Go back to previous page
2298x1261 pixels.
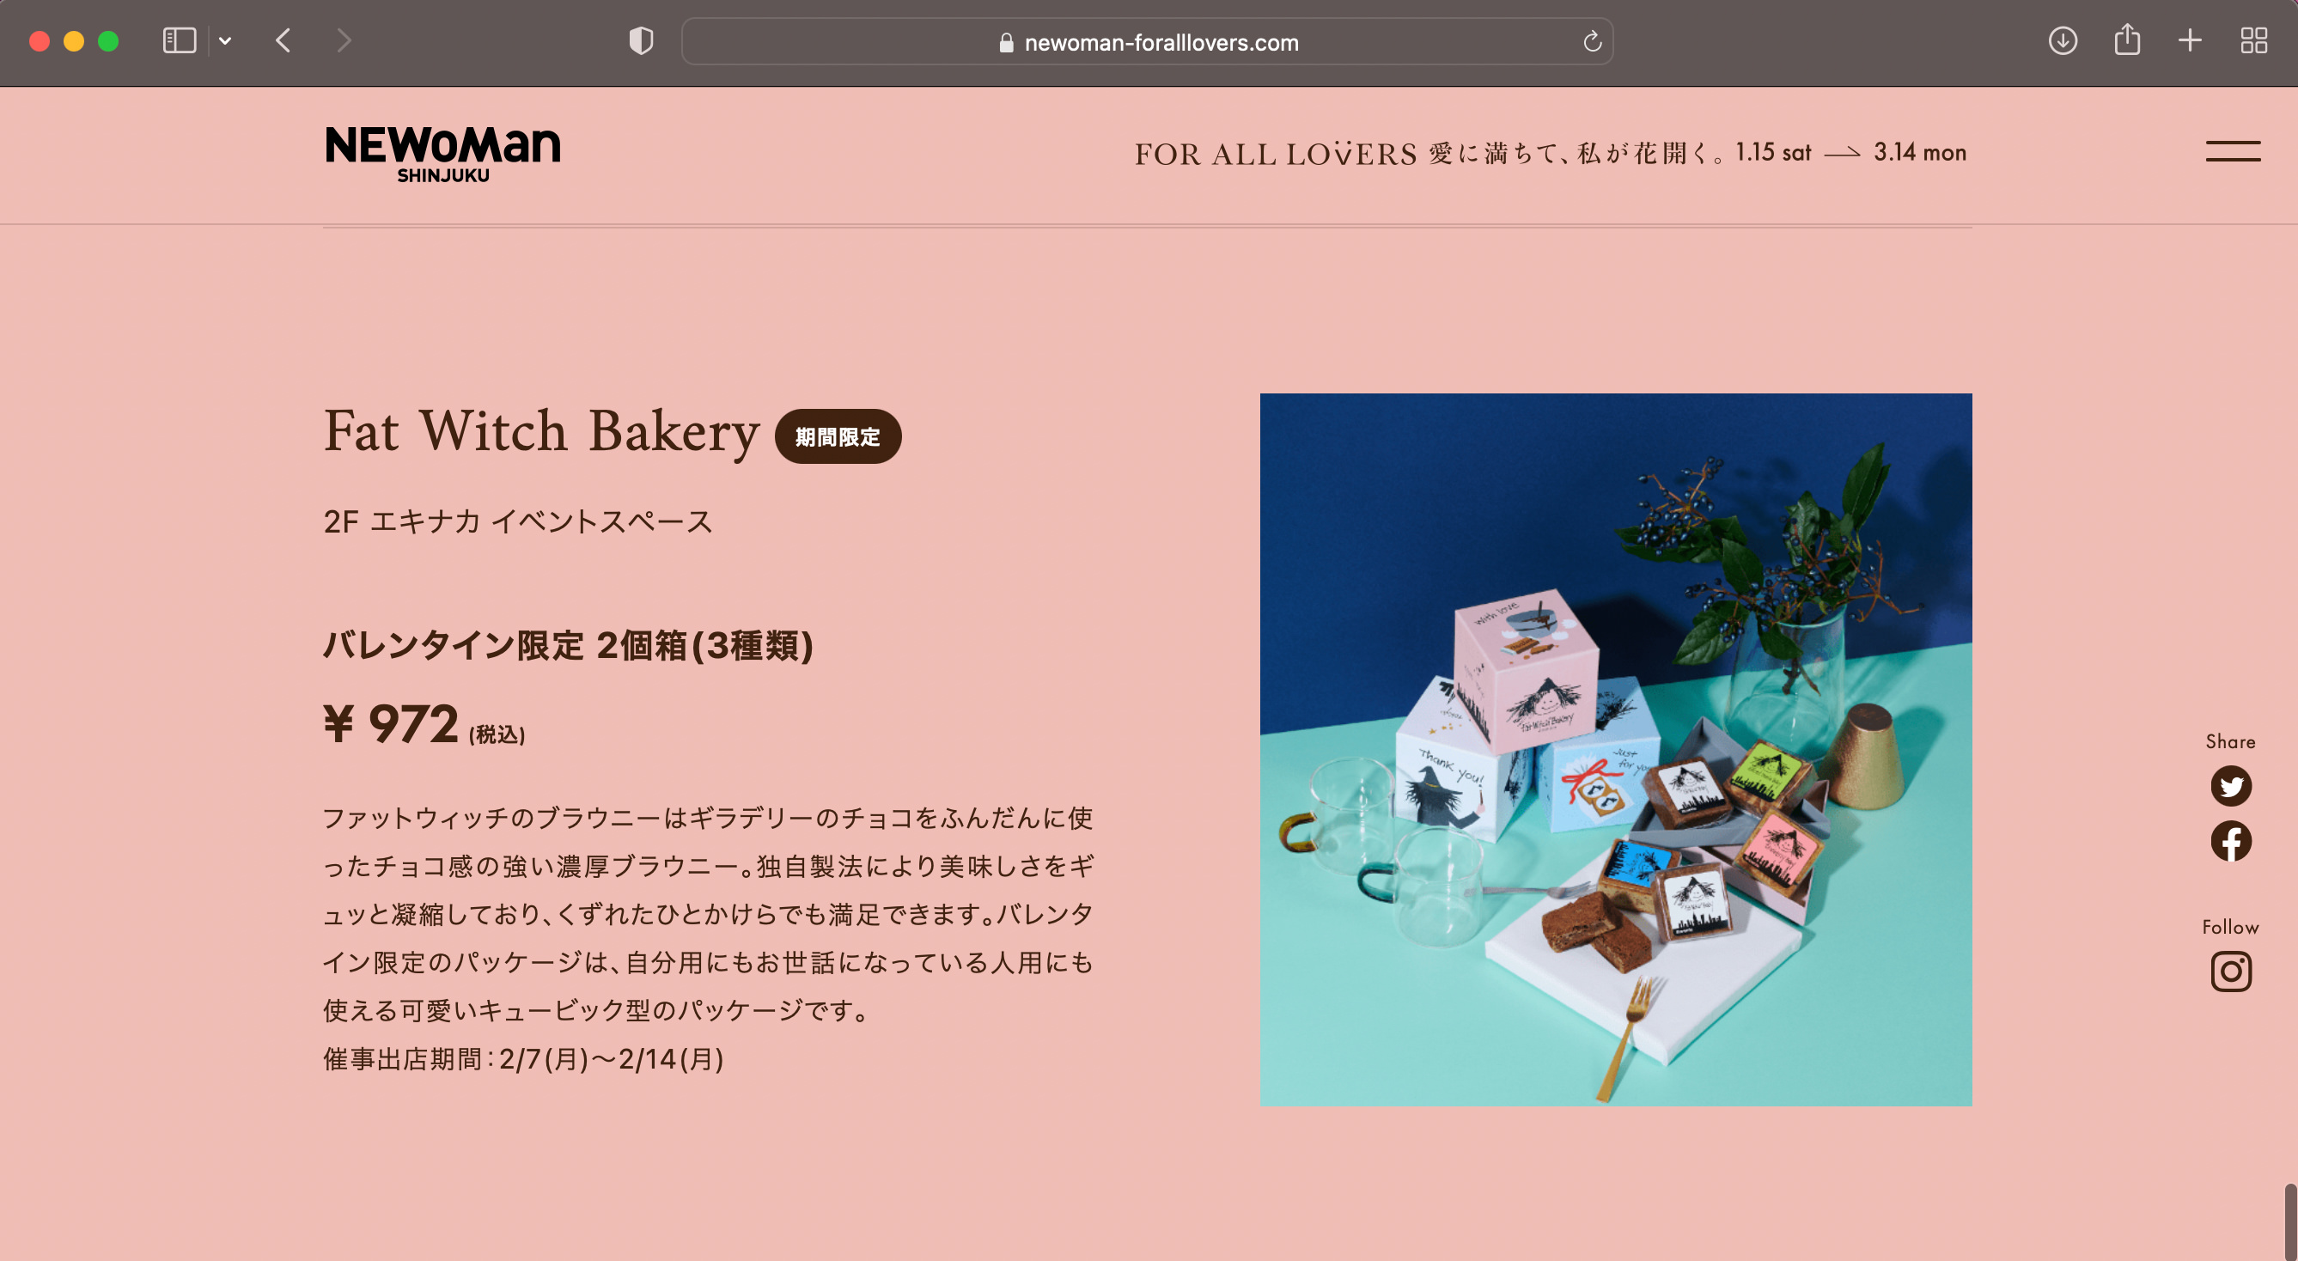coord(283,41)
